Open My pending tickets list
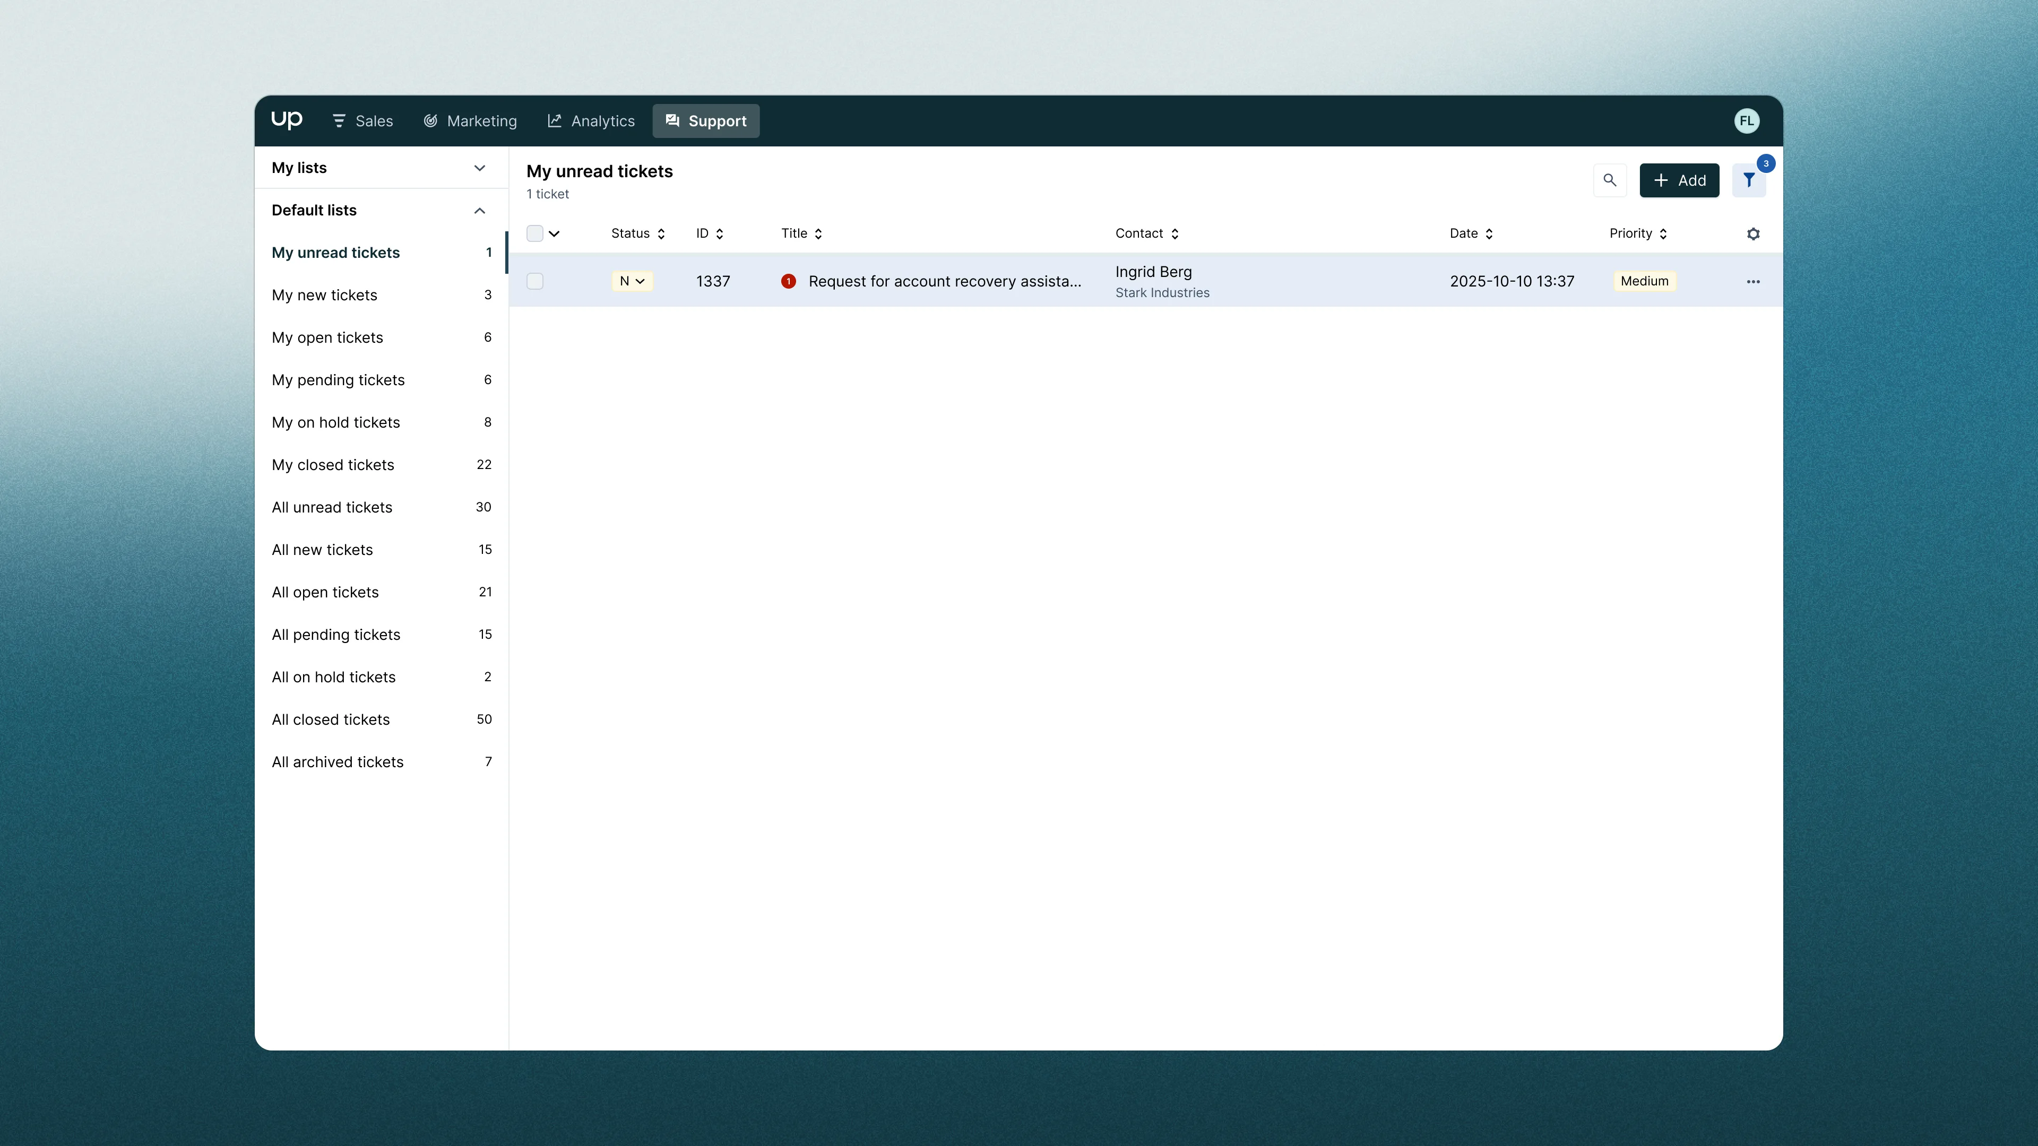Viewport: 2038px width, 1146px height. (381, 380)
